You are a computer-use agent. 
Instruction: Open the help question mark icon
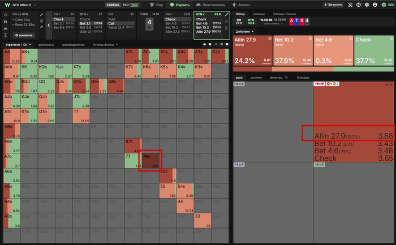pos(358,5)
